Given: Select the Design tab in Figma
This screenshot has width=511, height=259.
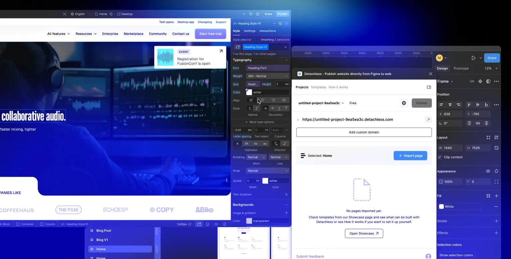Looking at the screenshot, I should click(442, 68).
